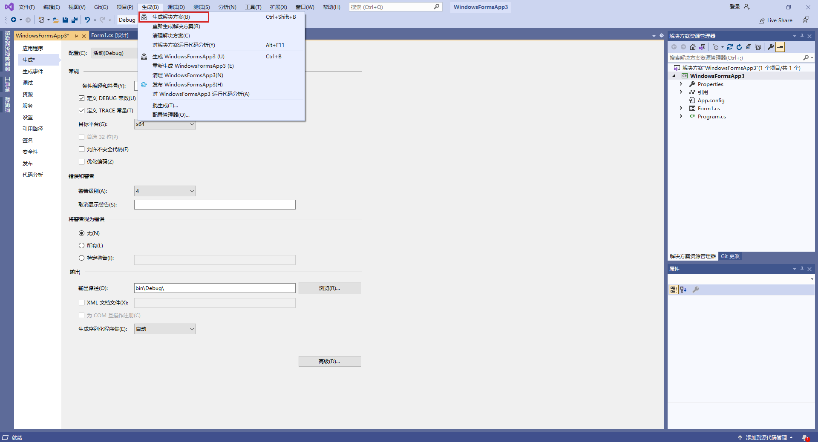Screen dimensions: 818x442
Task: Click the 登录 sign-in link
Action: coord(735,7)
